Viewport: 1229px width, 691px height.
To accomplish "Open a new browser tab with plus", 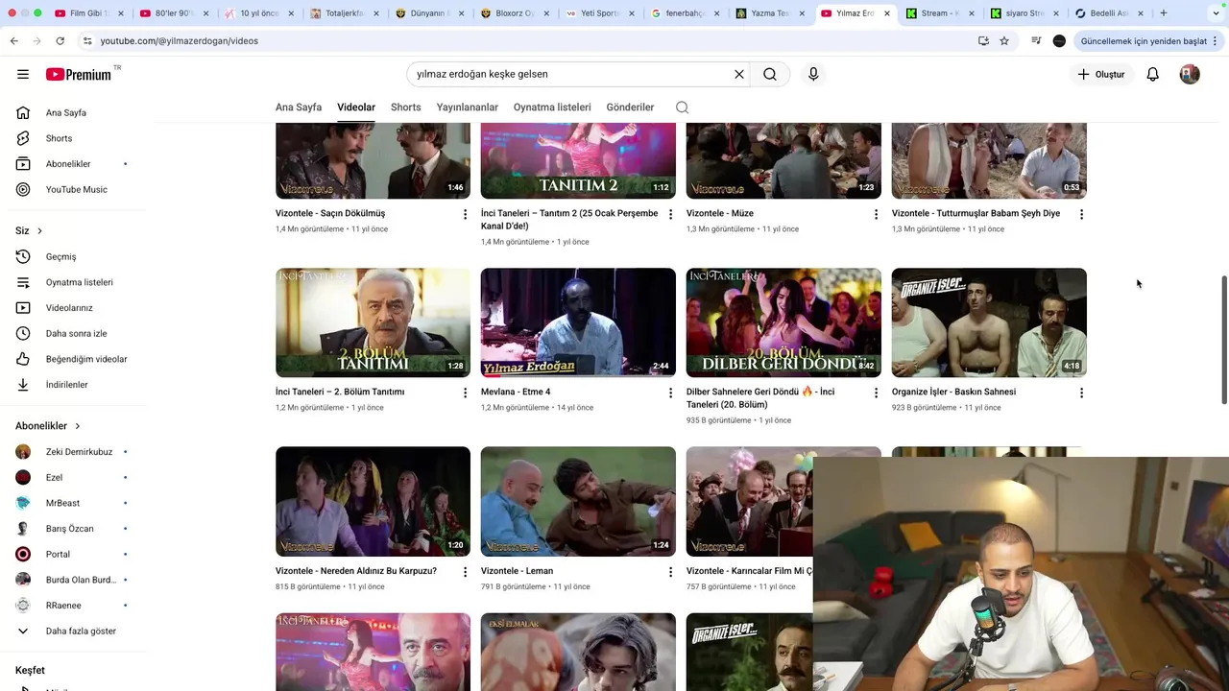I will point(1164,13).
